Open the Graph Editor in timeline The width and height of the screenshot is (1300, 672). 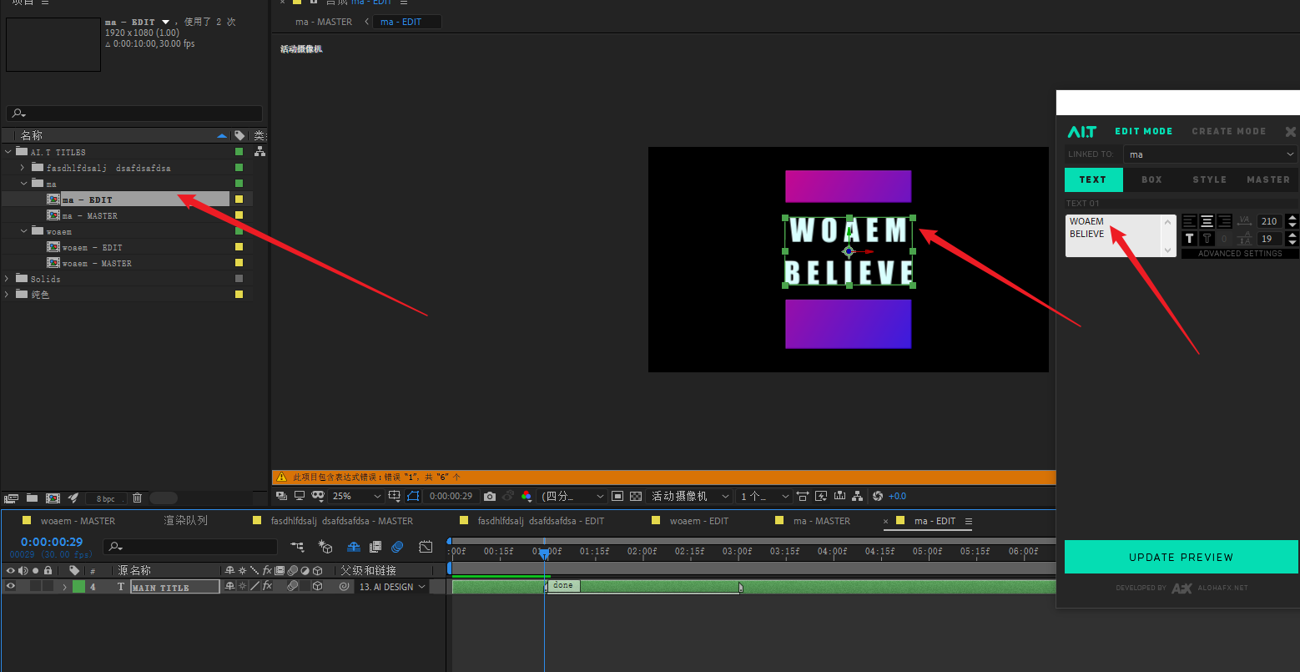426,547
